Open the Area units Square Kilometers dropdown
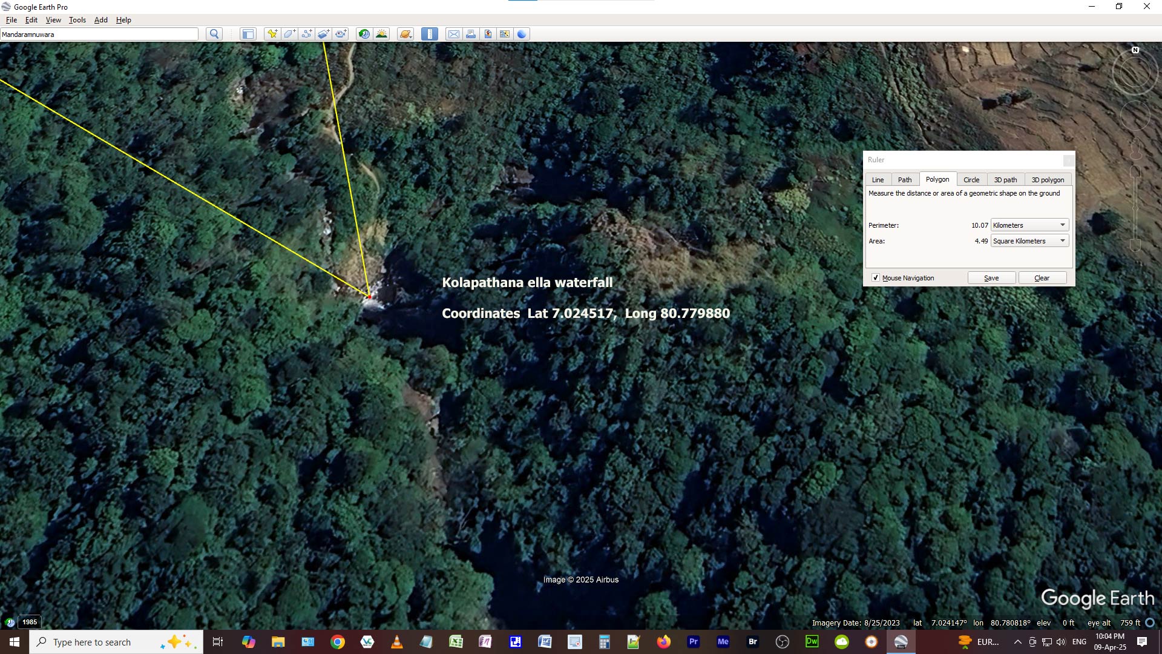 (x=1029, y=241)
